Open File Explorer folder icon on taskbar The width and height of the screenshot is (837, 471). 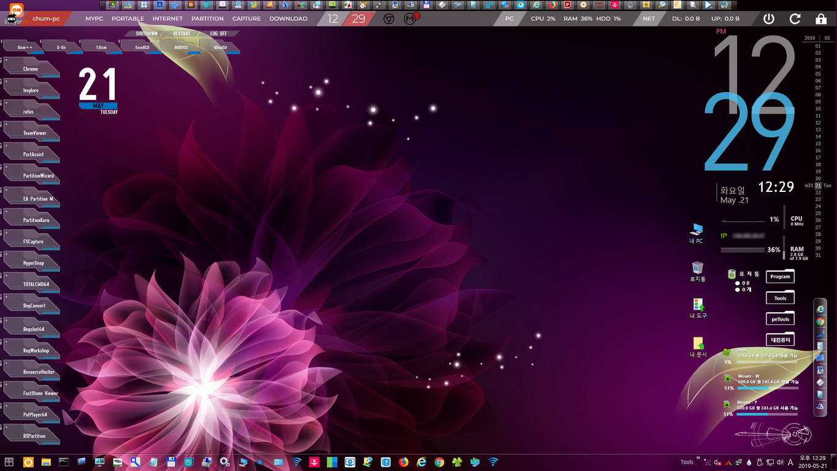point(46,462)
